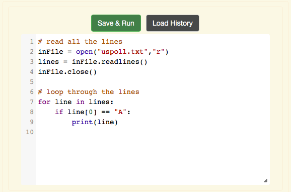Click the "A" string literal on line 8
Screen dimensions: 291x192
(x=120, y=112)
